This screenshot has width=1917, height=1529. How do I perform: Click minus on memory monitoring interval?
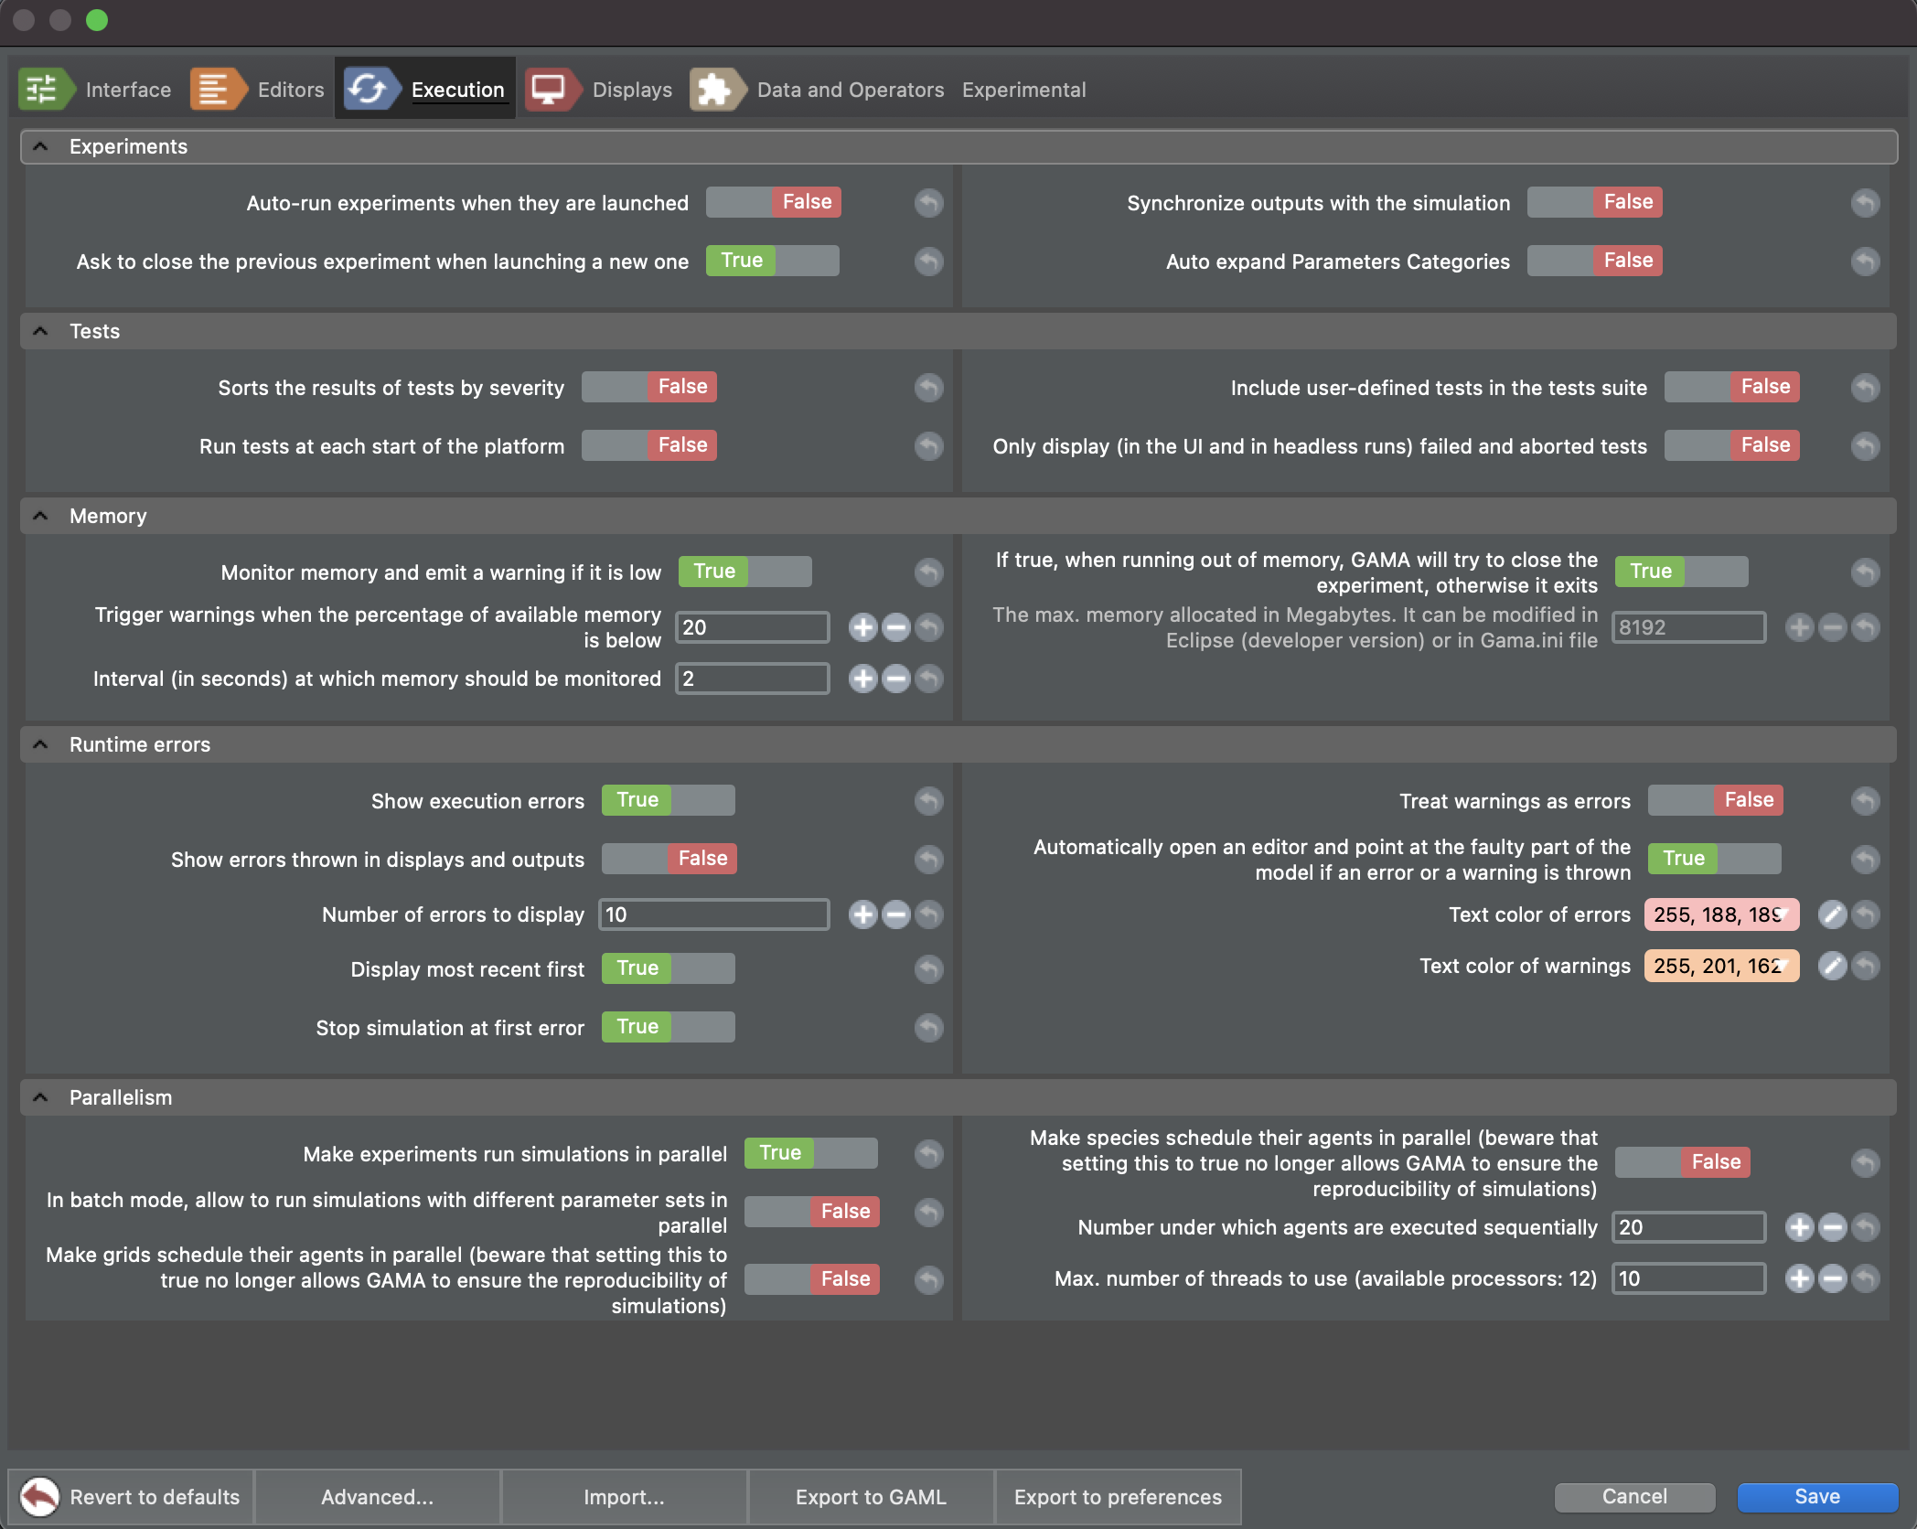(894, 679)
